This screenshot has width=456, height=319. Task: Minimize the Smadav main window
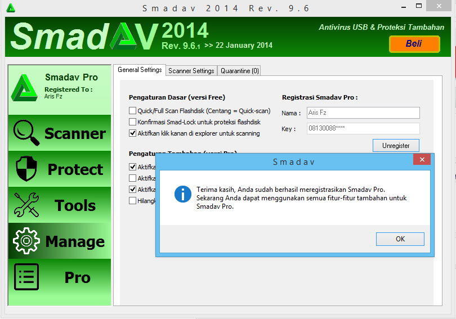pos(403,7)
